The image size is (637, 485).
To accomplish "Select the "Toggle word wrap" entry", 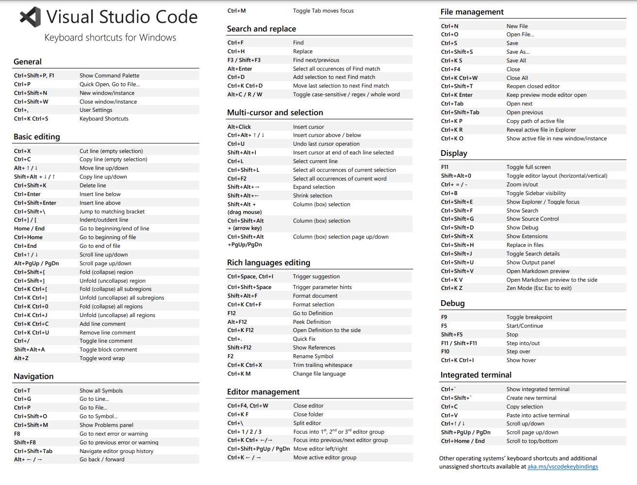I will [x=102, y=358].
